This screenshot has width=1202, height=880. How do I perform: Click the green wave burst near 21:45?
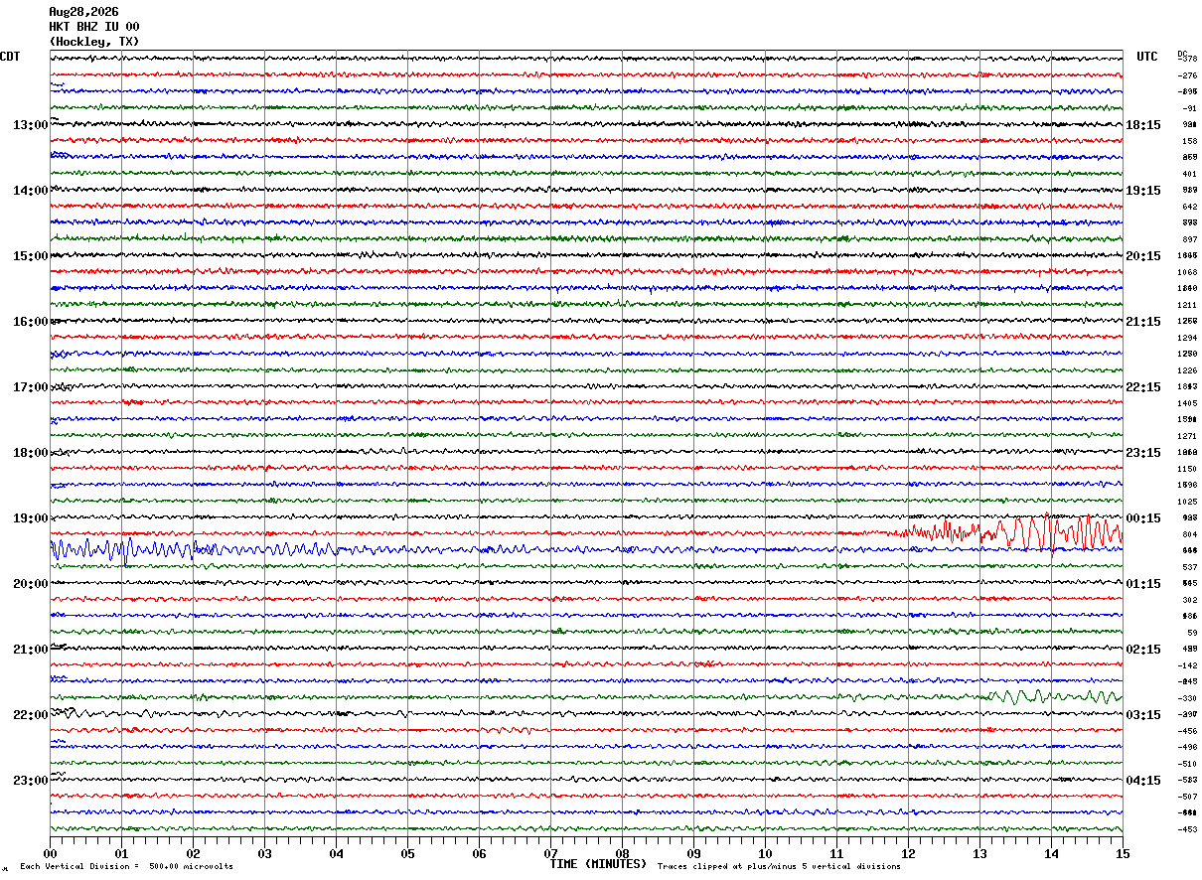coord(1053,696)
